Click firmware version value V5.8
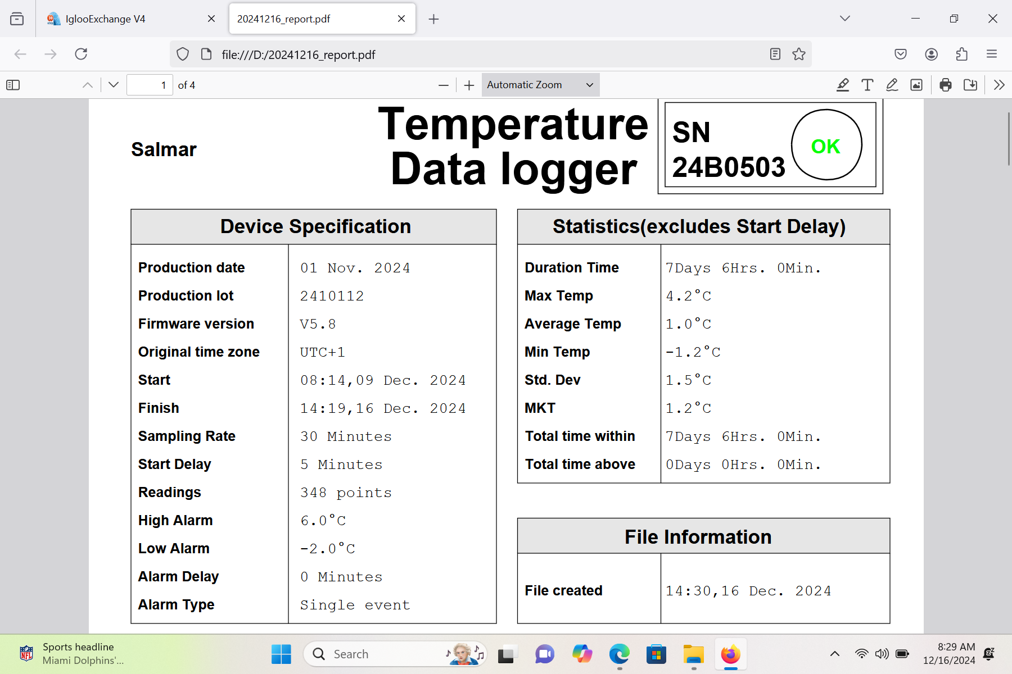Screen dimensions: 1012x674 click(x=318, y=324)
